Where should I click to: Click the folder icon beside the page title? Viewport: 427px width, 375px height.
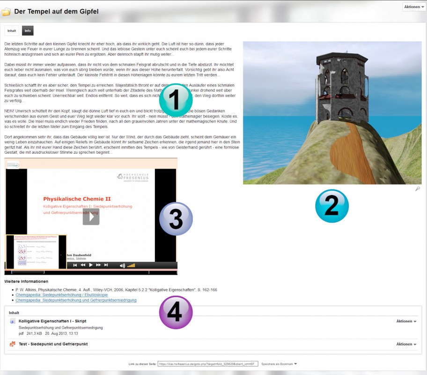[x=7, y=11]
